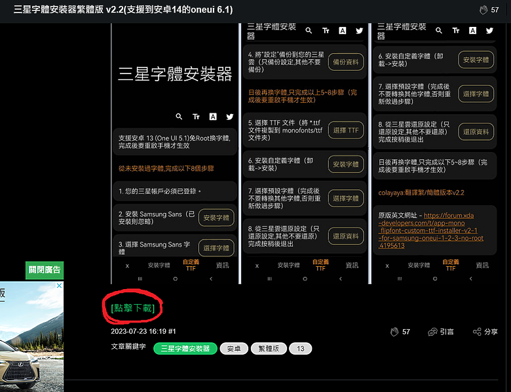Image resolution: width=511 pixels, height=392 pixels.
Task: Click the search icon in the right phone screenshot
Action: tap(439, 31)
